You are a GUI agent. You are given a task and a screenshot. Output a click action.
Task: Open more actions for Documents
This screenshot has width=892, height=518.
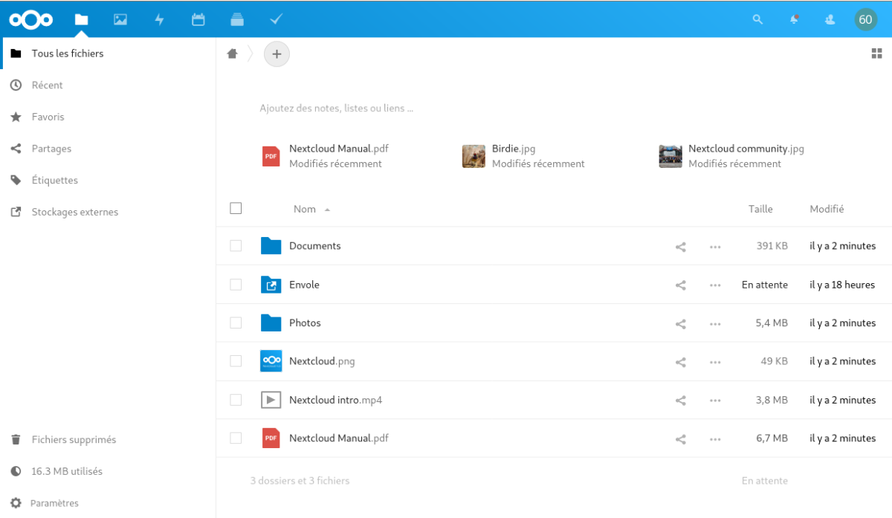point(715,247)
